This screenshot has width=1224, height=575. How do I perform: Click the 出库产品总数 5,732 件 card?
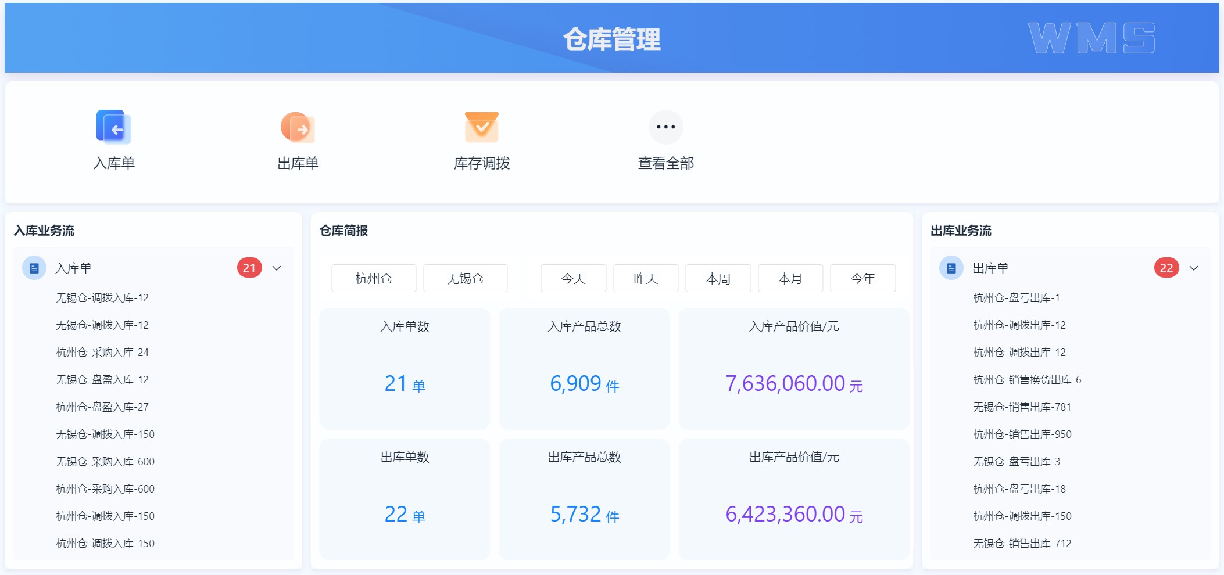[x=585, y=499]
